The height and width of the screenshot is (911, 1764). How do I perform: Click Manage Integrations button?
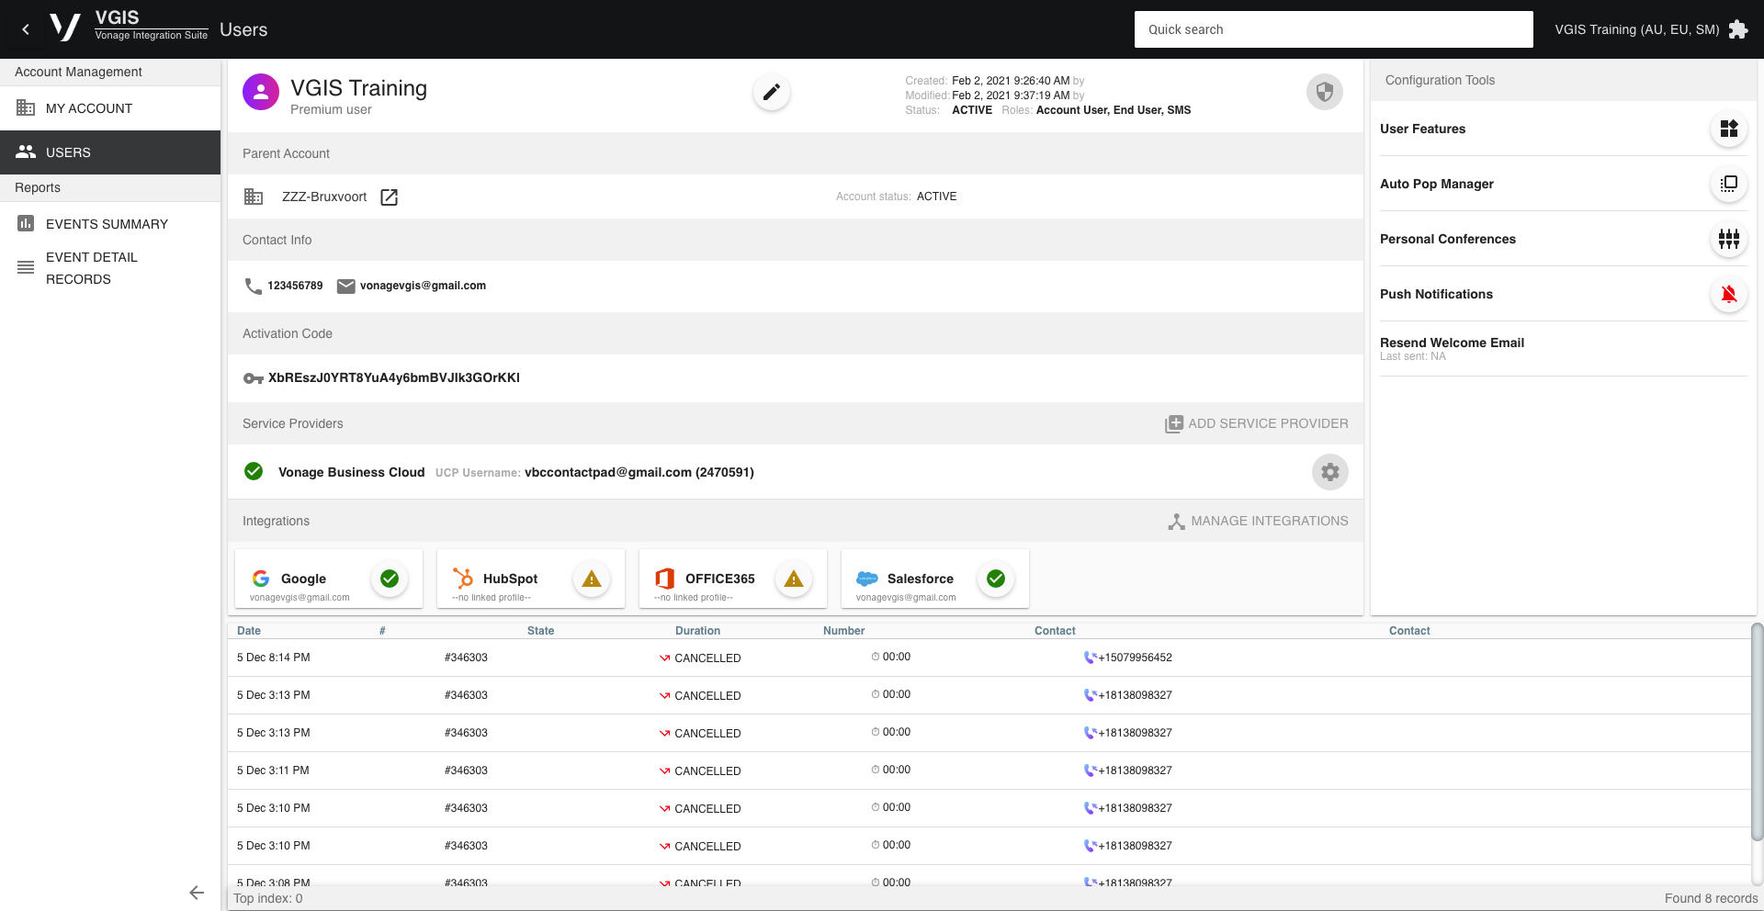[x=1258, y=521]
